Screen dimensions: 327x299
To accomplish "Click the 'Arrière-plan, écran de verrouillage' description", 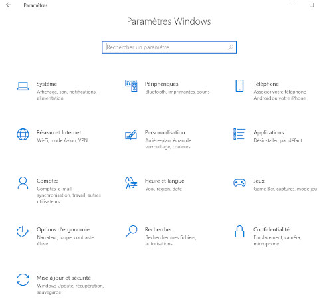I will click(168, 144).
